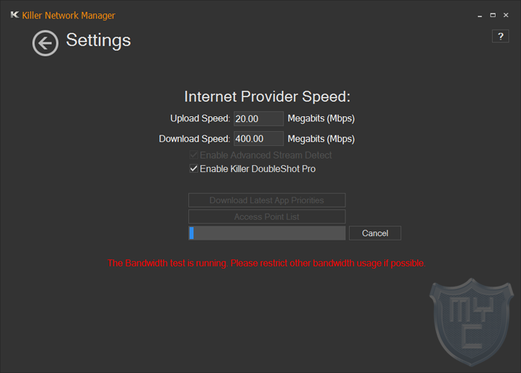This screenshot has width=521, height=373.
Task: Click the Killer K logo icon
Action: tap(15, 15)
